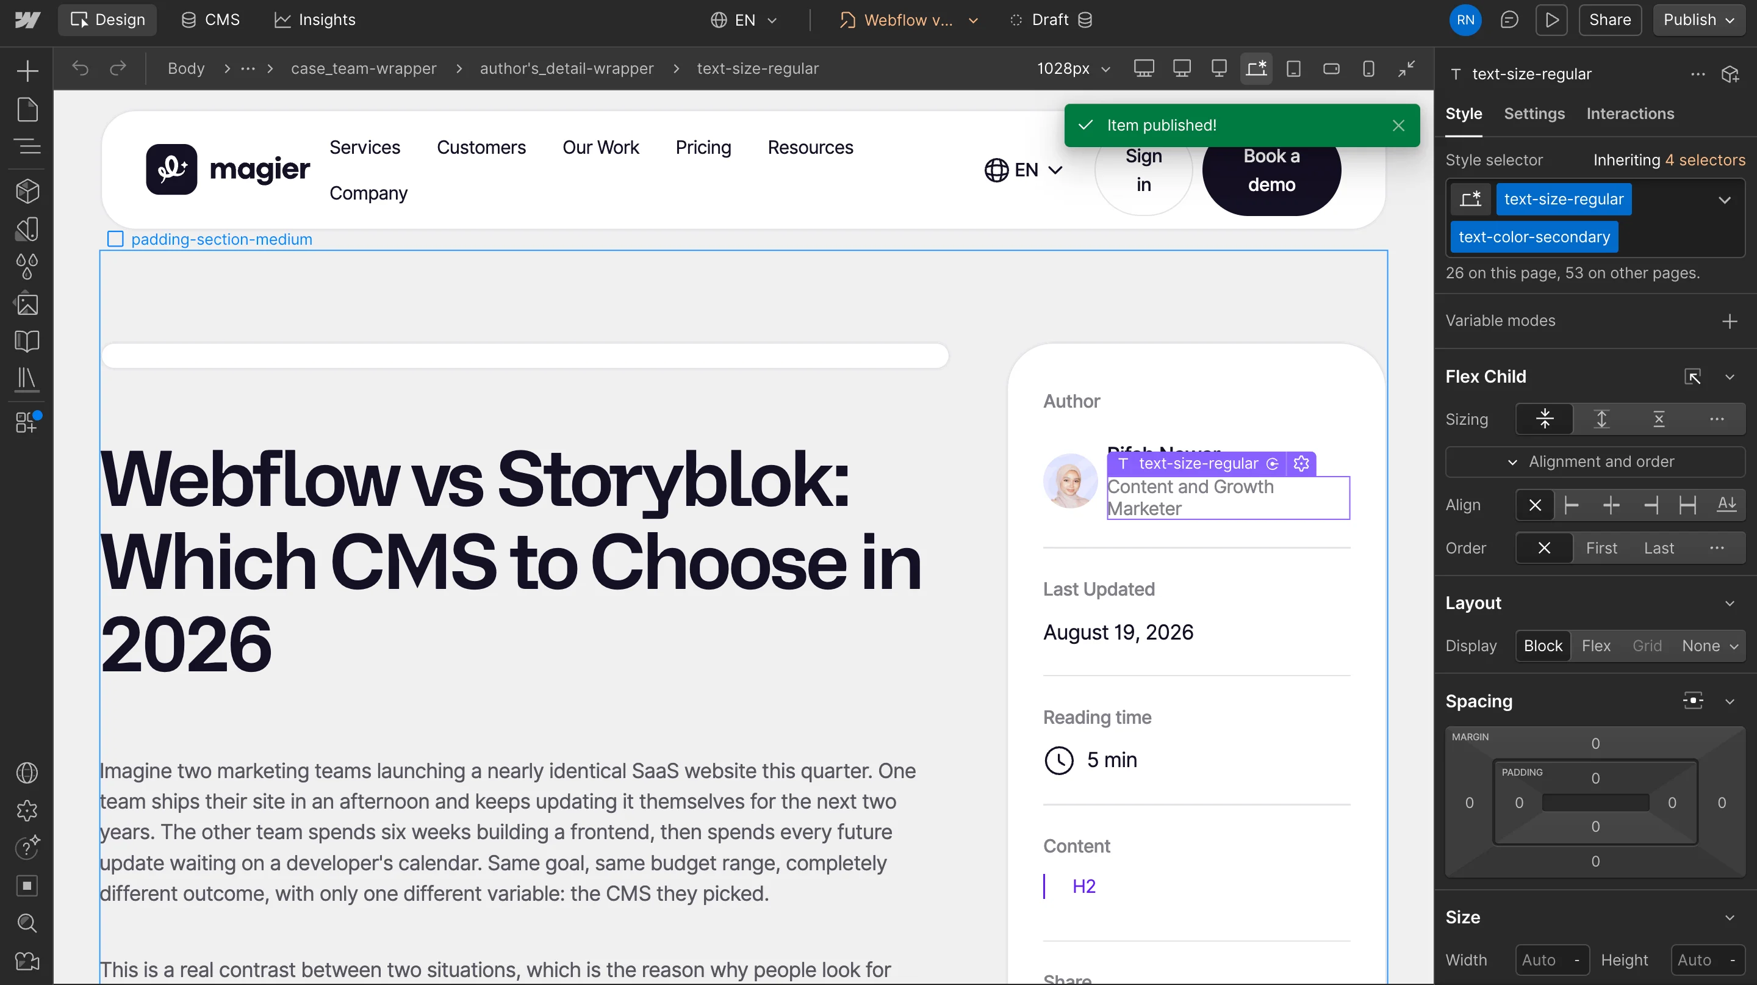Dismiss the Item published notification

tap(1398, 126)
